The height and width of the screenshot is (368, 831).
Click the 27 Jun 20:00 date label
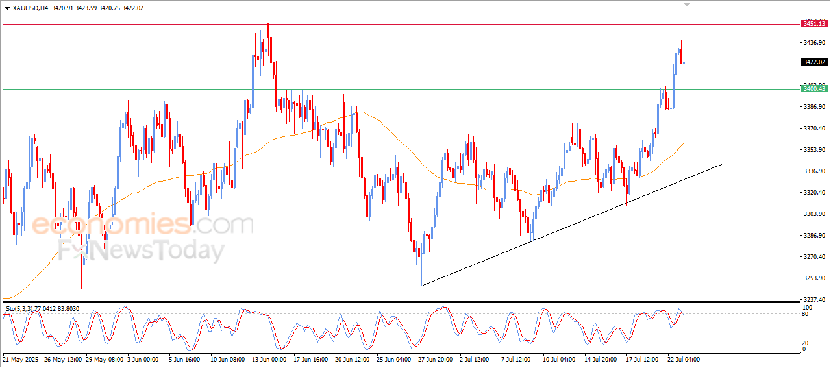(x=434, y=359)
